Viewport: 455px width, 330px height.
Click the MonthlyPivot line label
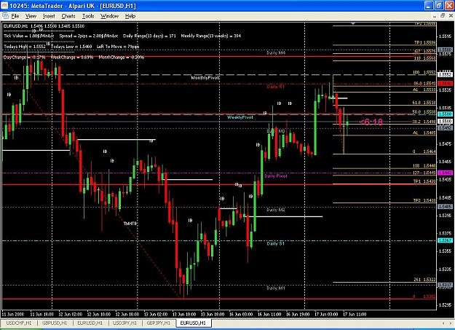205,78
